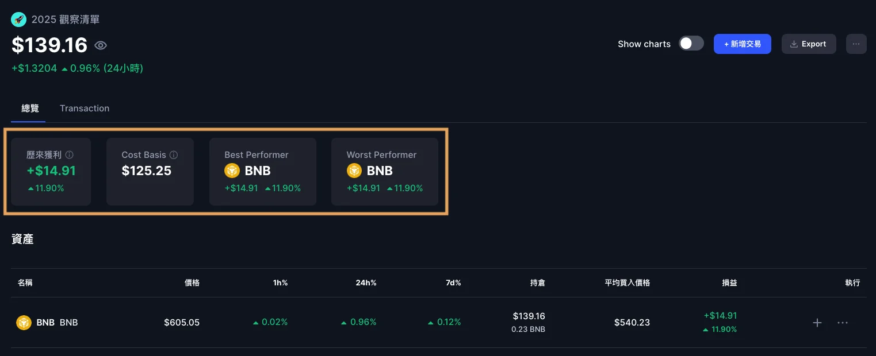Click the info icon beside 歷來獲利
This screenshot has width=876, height=356.
(x=70, y=155)
